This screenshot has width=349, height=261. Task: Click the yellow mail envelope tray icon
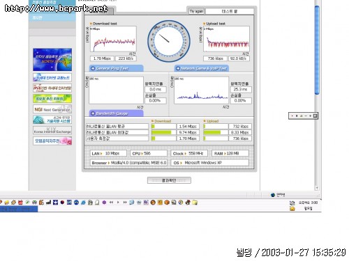click(x=292, y=209)
